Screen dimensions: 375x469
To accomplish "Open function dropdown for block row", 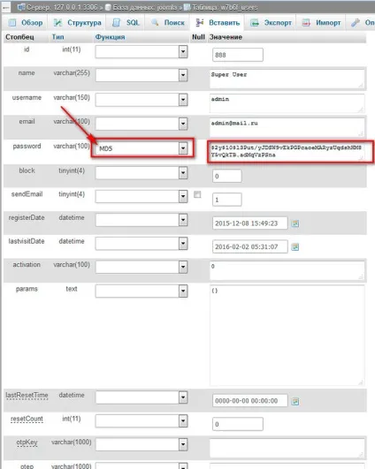I will (x=142, y=172).
